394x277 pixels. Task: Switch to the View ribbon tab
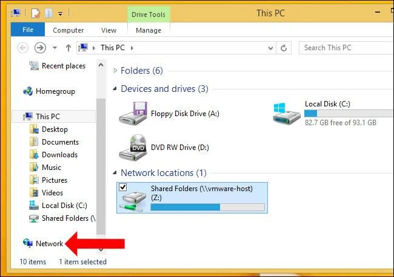click(109, 30)
